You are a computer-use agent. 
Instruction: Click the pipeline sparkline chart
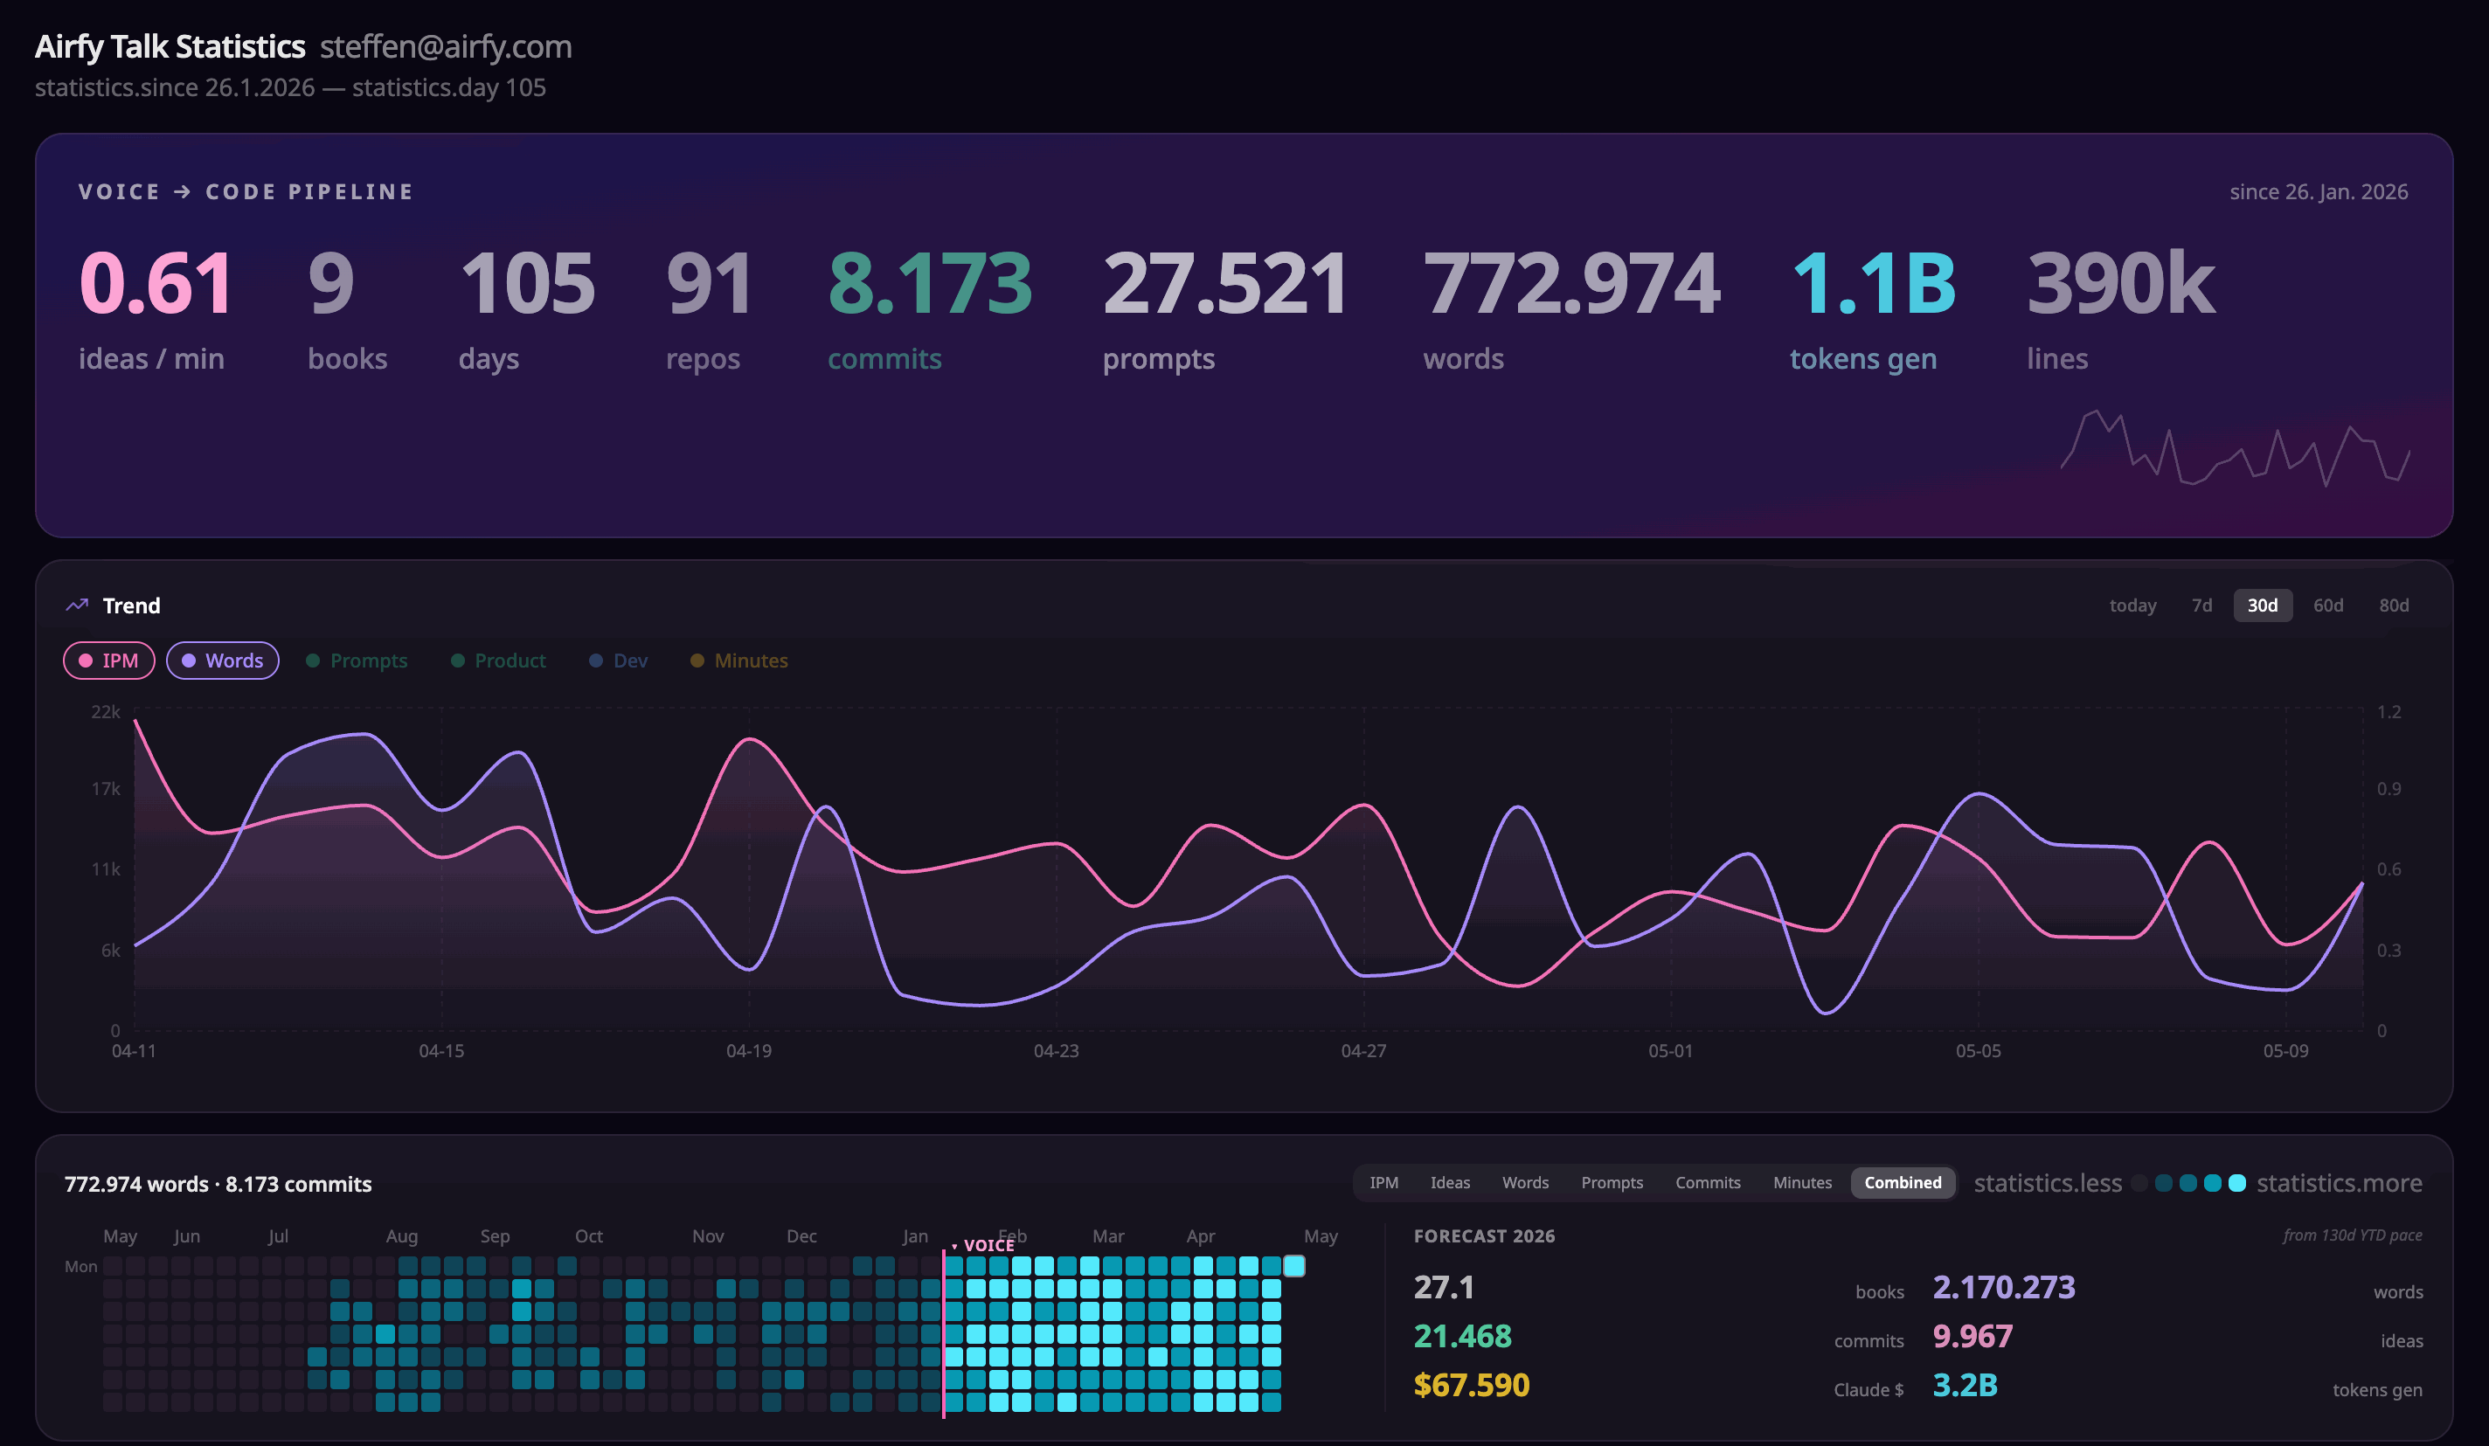pos(2236,448)
